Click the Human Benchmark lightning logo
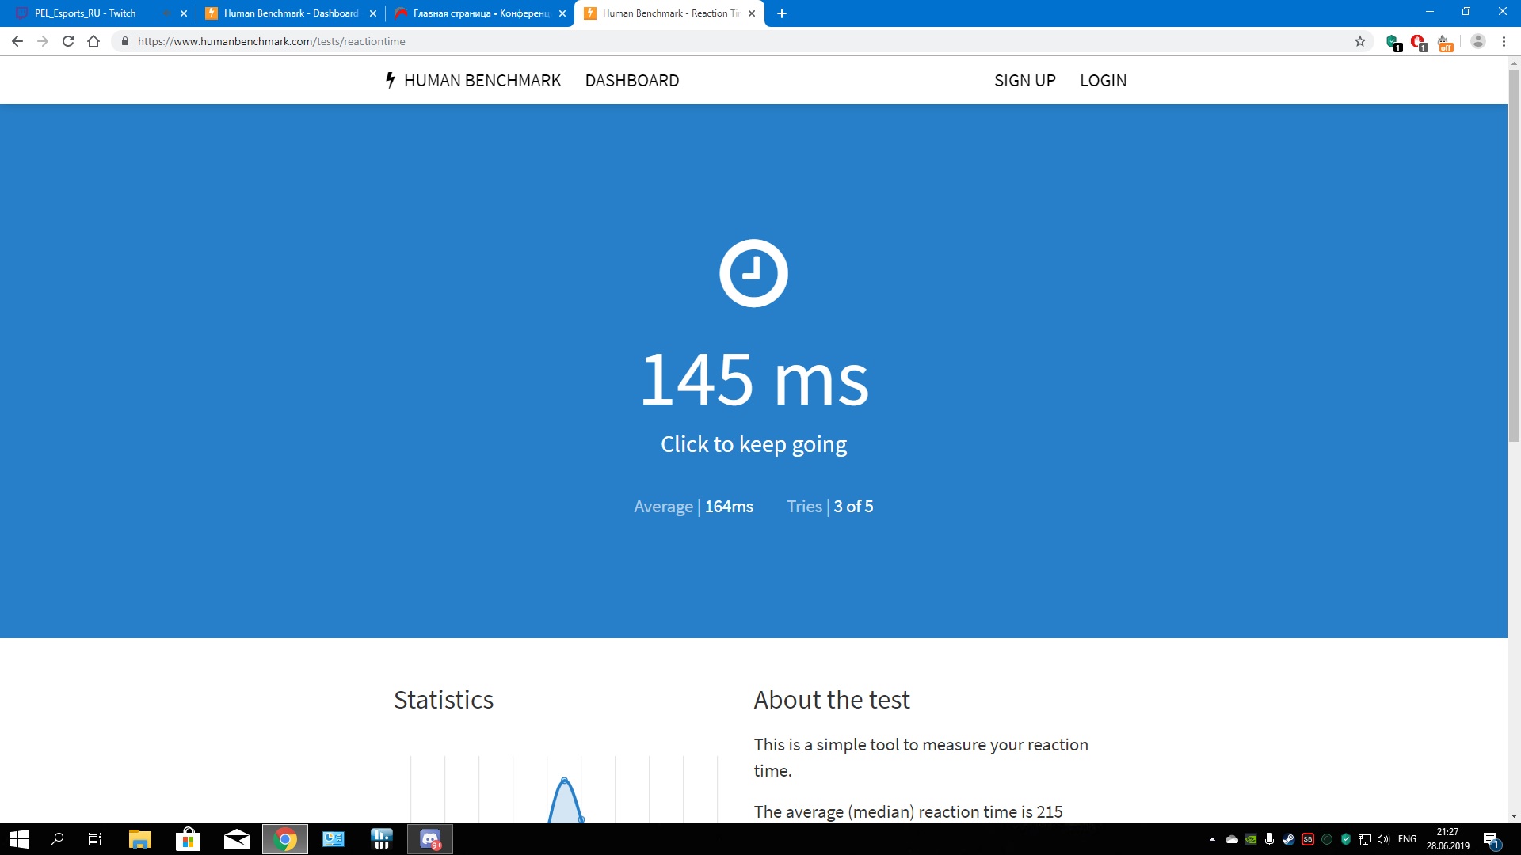This screenshot has width=1521, height=855. coord(391,80)
